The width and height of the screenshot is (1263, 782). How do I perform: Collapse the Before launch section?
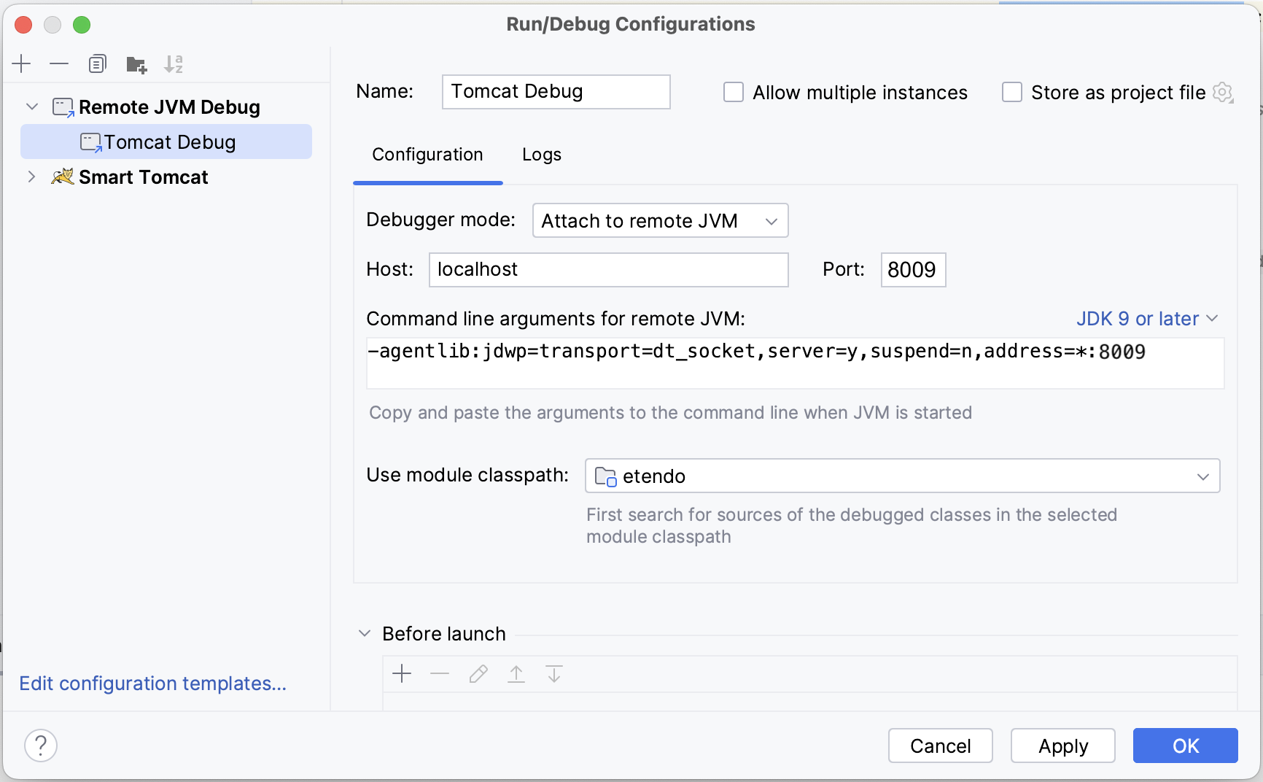(x=365, y=633)
